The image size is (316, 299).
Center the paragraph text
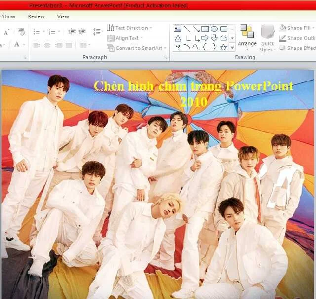[47, 45]
